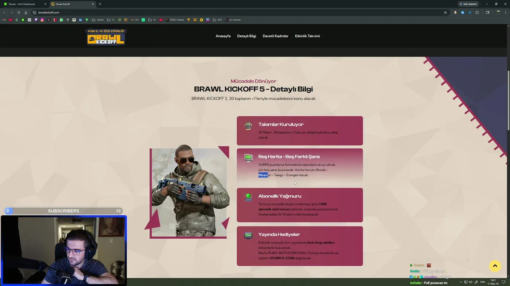Open the HD bookmark
Viewport: 510px width, 286px height.
pyautogui.click(x=135, y=20)
